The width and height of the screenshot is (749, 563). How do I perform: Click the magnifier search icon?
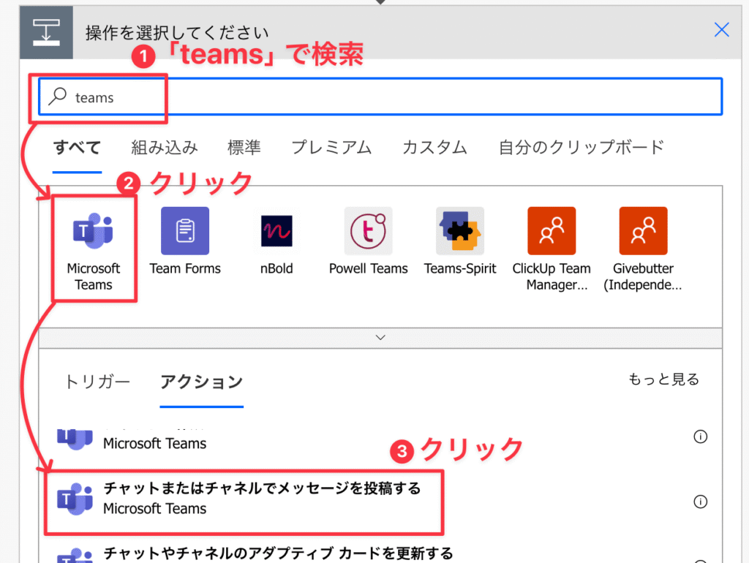click(x=58, y=97)
